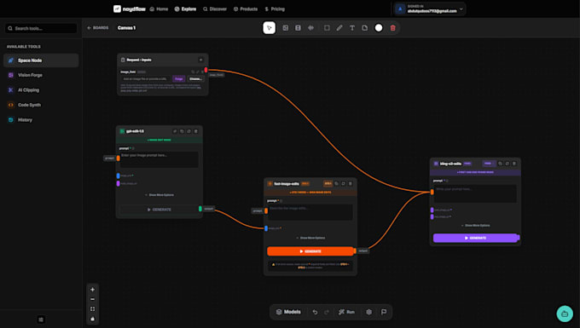Zoom out of the canvas with the minus button
580x328 pixels.
click(x=92, y=299)
